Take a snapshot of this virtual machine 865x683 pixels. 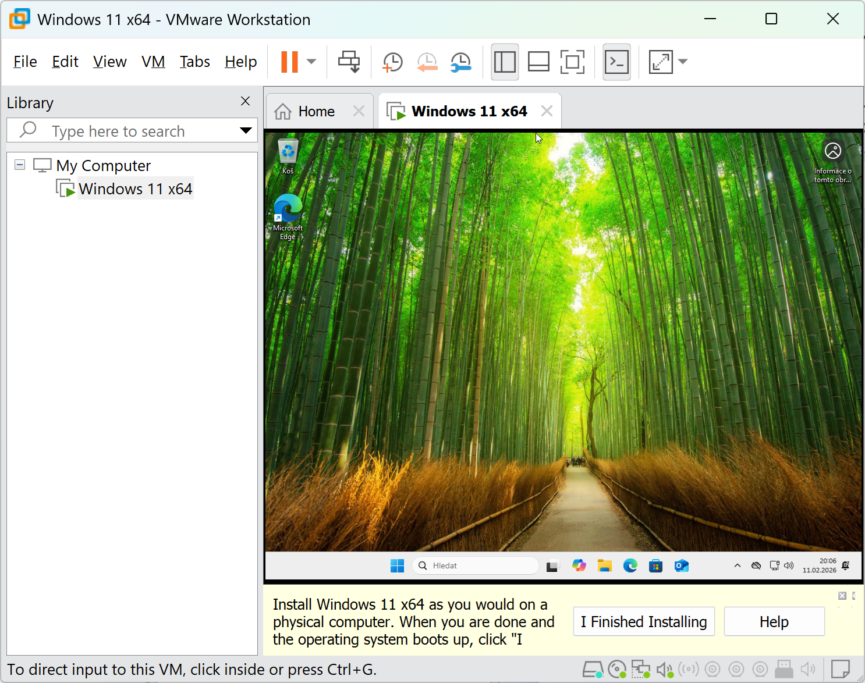point(392,62)
